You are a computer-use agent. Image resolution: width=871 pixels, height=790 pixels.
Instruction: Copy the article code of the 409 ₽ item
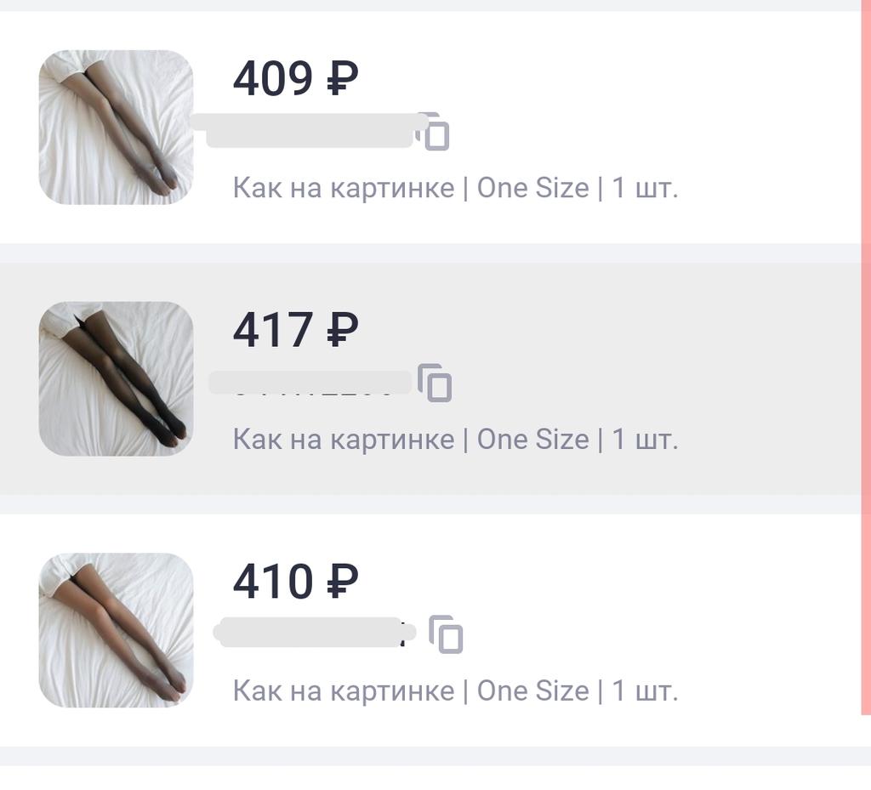[x=436, y=134]
